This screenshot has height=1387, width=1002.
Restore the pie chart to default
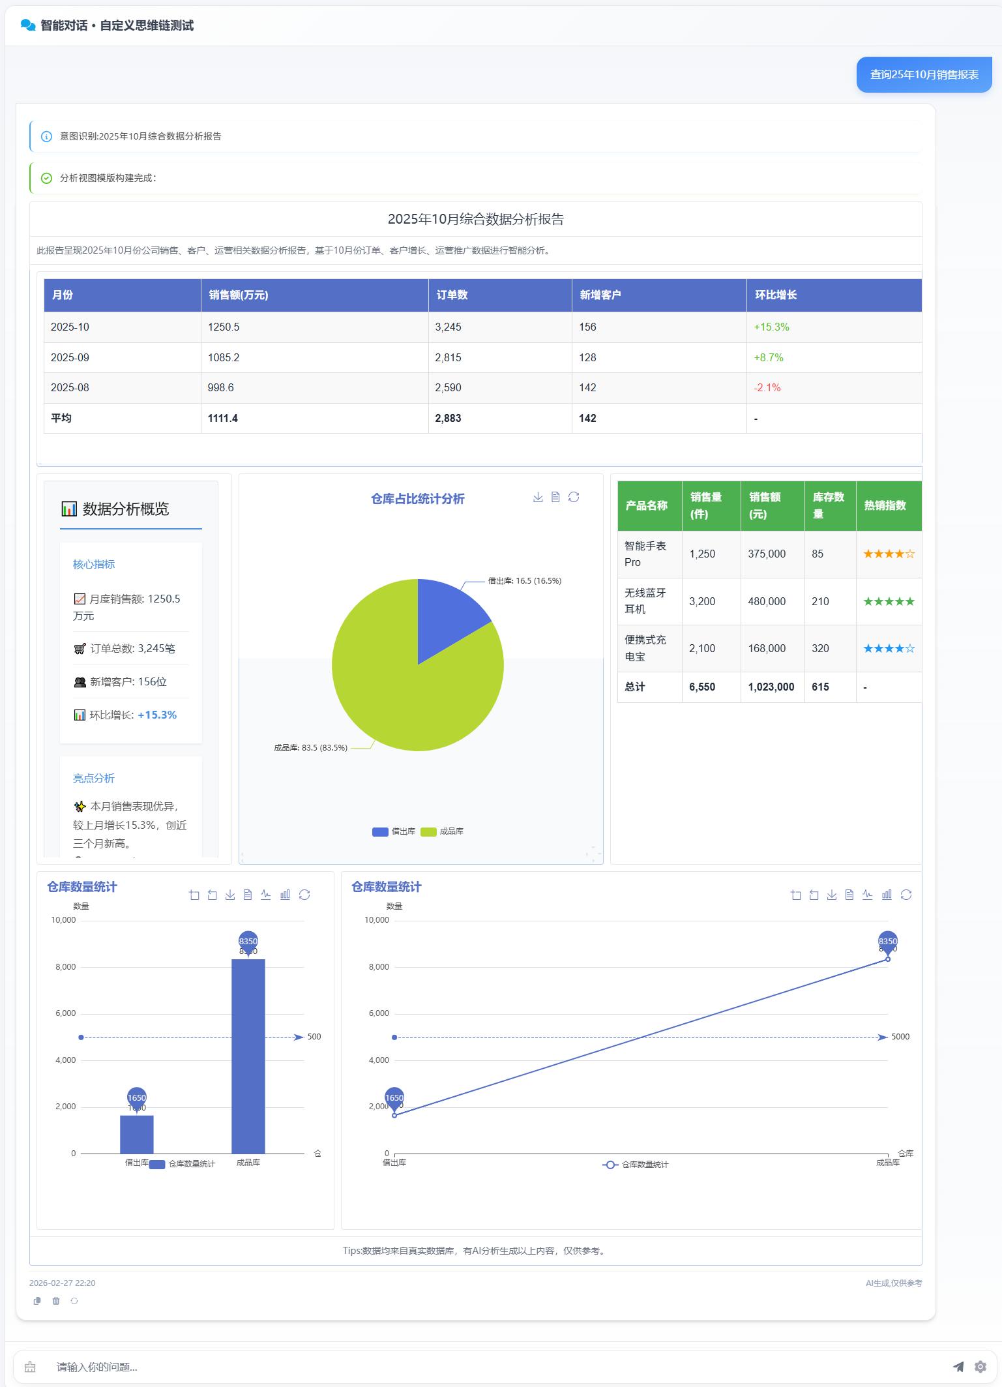coord(574,497)
